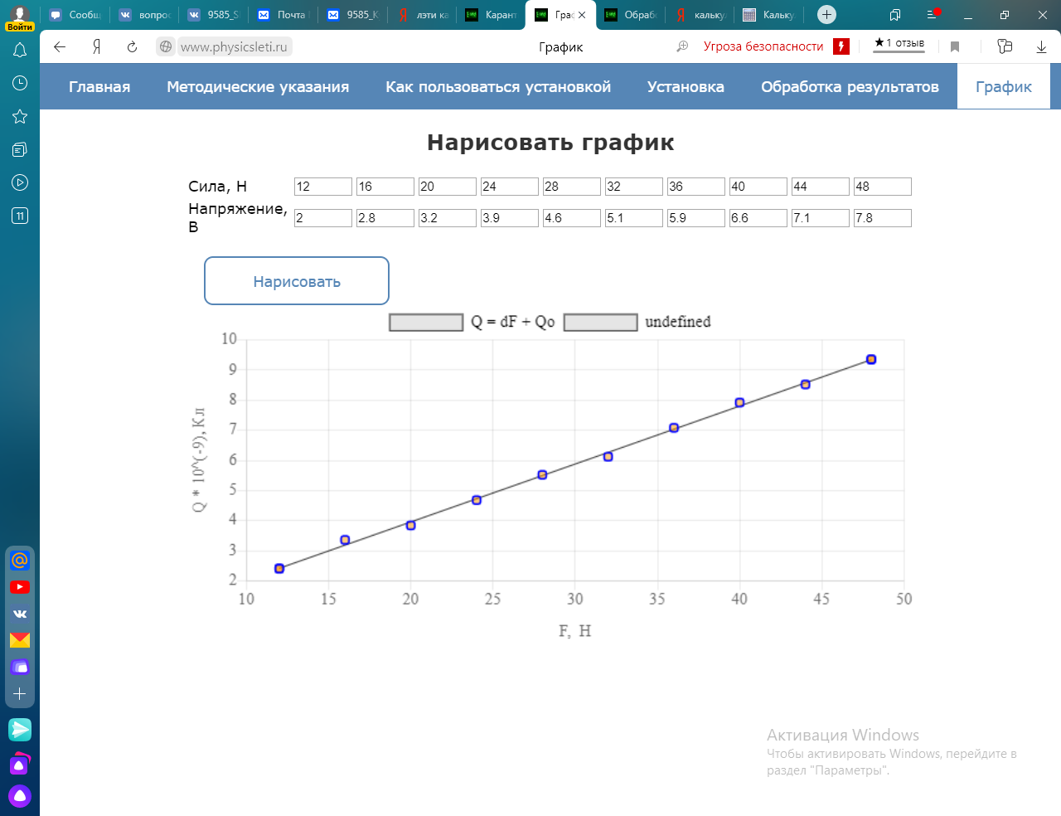Viewport: 1061px width, 816px height.
Task: Toggle the Q = dF + Qo legend box
Action: coord(426,322)
